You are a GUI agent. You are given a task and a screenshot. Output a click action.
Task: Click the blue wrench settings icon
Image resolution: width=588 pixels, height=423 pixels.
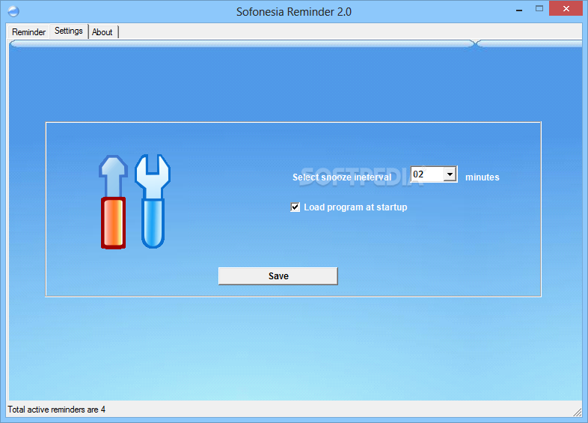click(153, 201)
